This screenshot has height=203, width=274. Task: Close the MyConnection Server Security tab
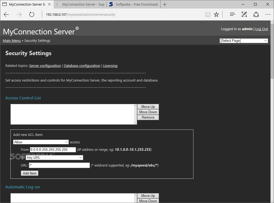click(x=49, y=4)
